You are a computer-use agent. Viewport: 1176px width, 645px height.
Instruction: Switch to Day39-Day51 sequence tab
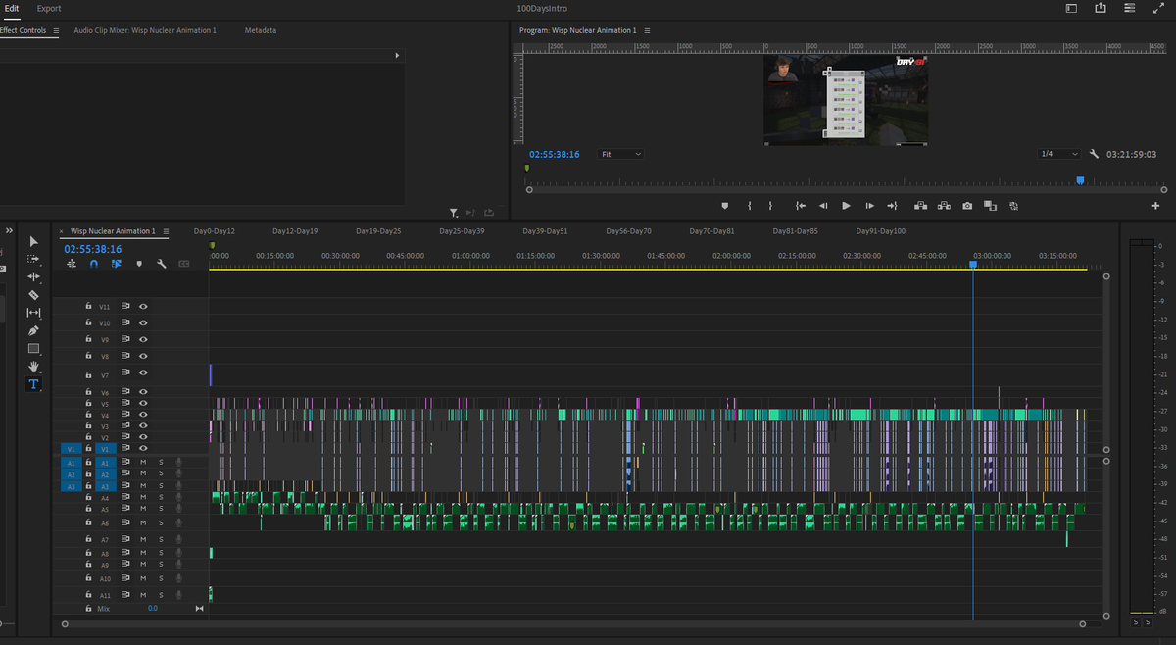pos(546,231)
